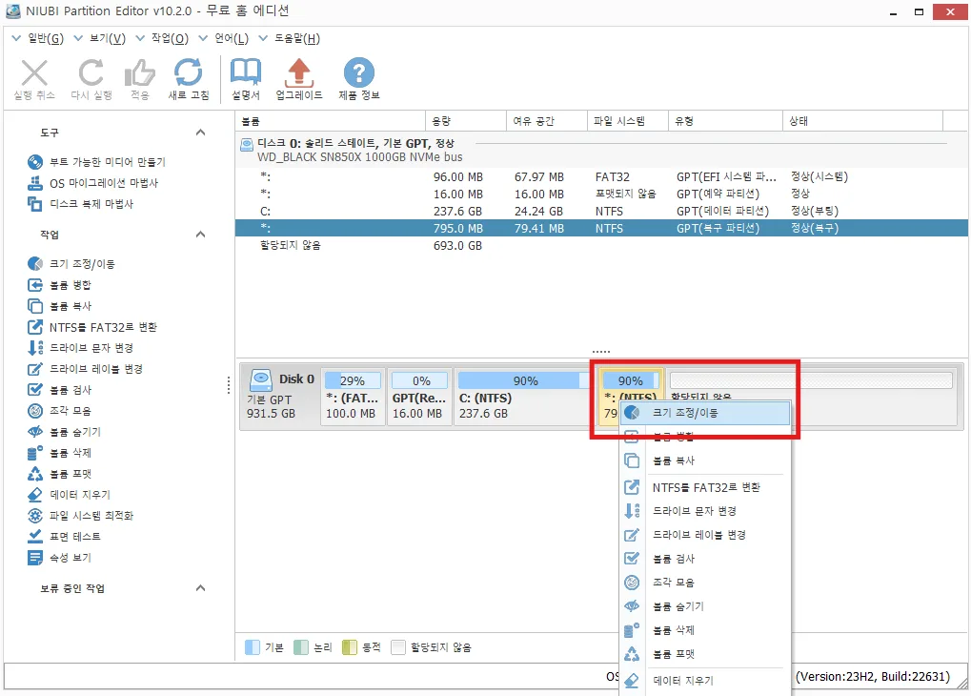
Task: Select 볼륨 삭제 in the left sidebar
Action: click(59, 453)
